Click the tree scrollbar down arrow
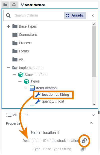Viewport: 100px width, 155px height. [x=94, y=104]
